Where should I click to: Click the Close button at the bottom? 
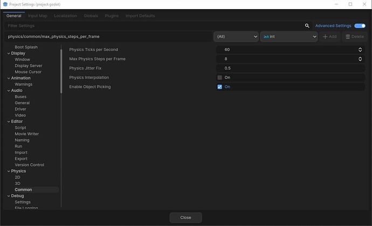coord(186,217)
